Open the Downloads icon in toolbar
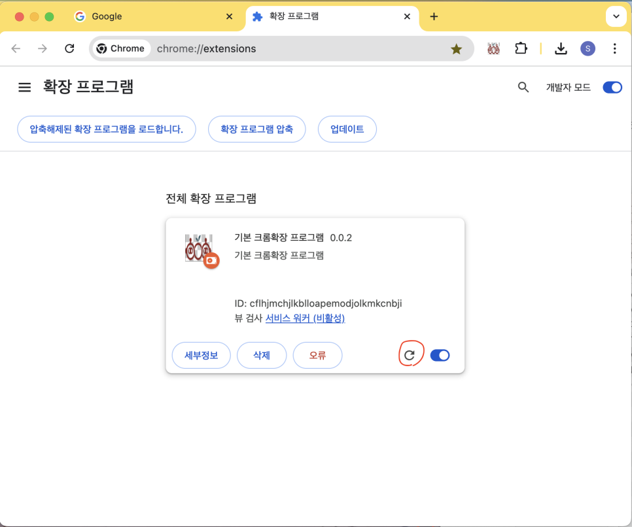Viewport: 632px width, 527px height. tap(561, 48)
